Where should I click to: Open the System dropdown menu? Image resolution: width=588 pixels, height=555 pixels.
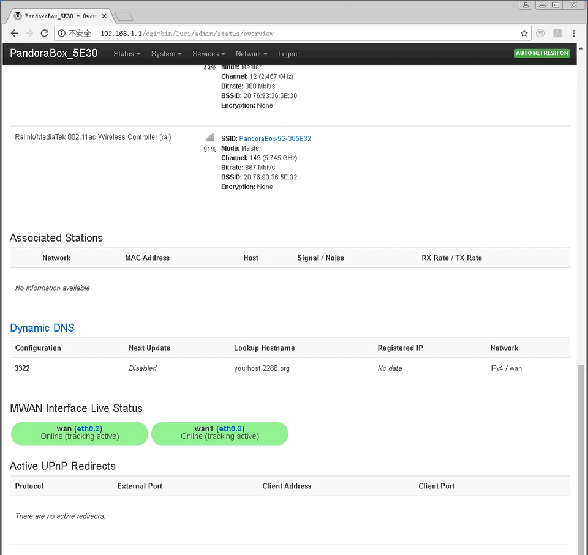point(166,54)
